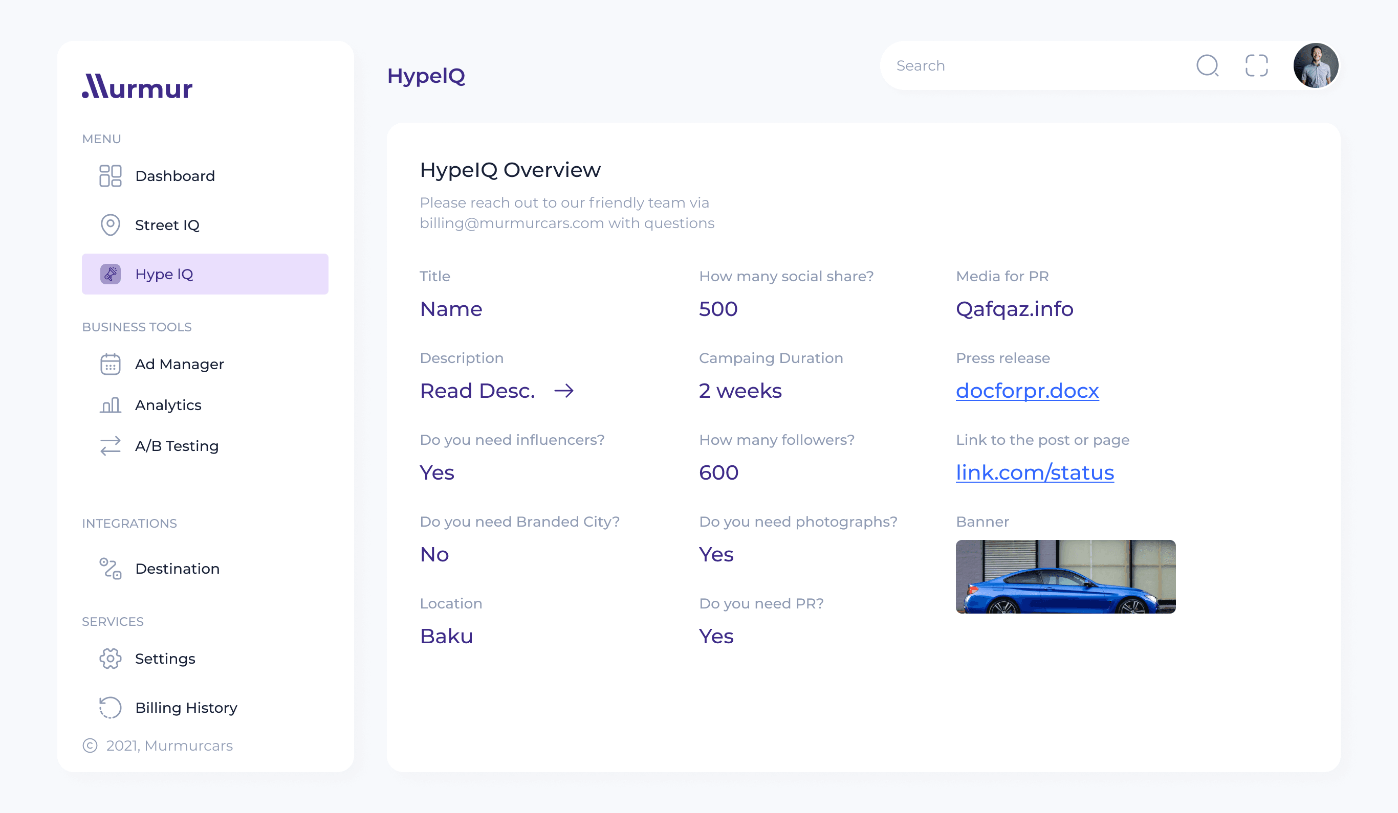Open the user profile avatar

[x=1316, y=65]
